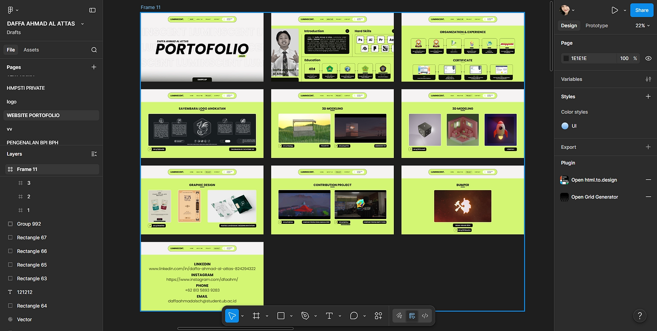Switch to the Prototype tab

point(596,25)
